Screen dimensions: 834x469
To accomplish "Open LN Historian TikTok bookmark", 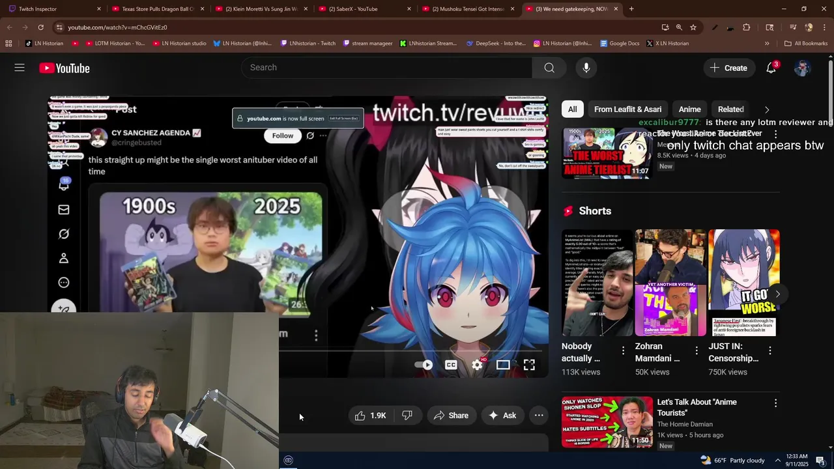I will click(44, 44).
